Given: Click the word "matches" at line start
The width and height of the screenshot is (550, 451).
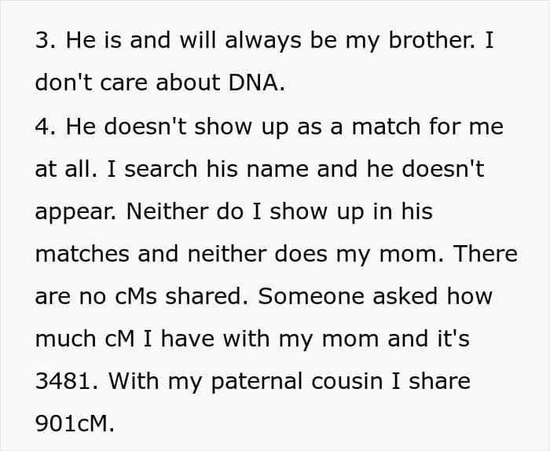Looking at the screenshot, I should tap(82, 254).
